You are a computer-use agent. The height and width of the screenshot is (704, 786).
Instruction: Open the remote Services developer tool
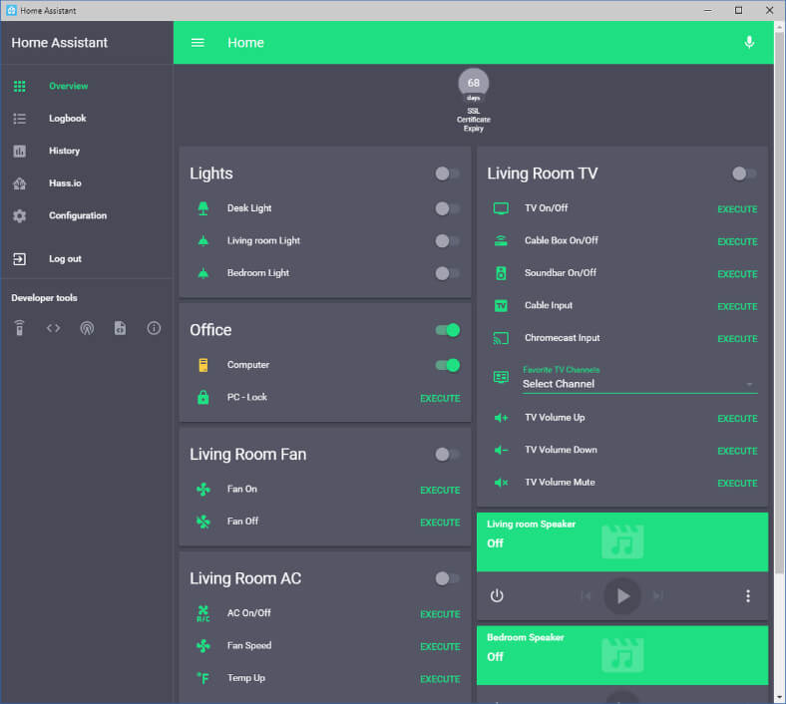point(19,328)
